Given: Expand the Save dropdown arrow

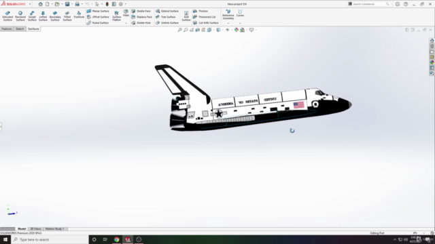Looking at the screenshot, I should (72, 4).
